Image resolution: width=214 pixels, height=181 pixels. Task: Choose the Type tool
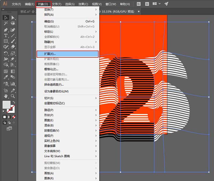tap(6, 36)
